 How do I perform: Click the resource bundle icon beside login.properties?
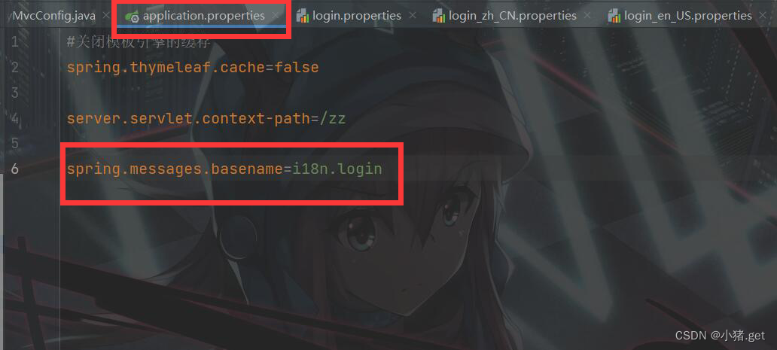click(302, 17)
